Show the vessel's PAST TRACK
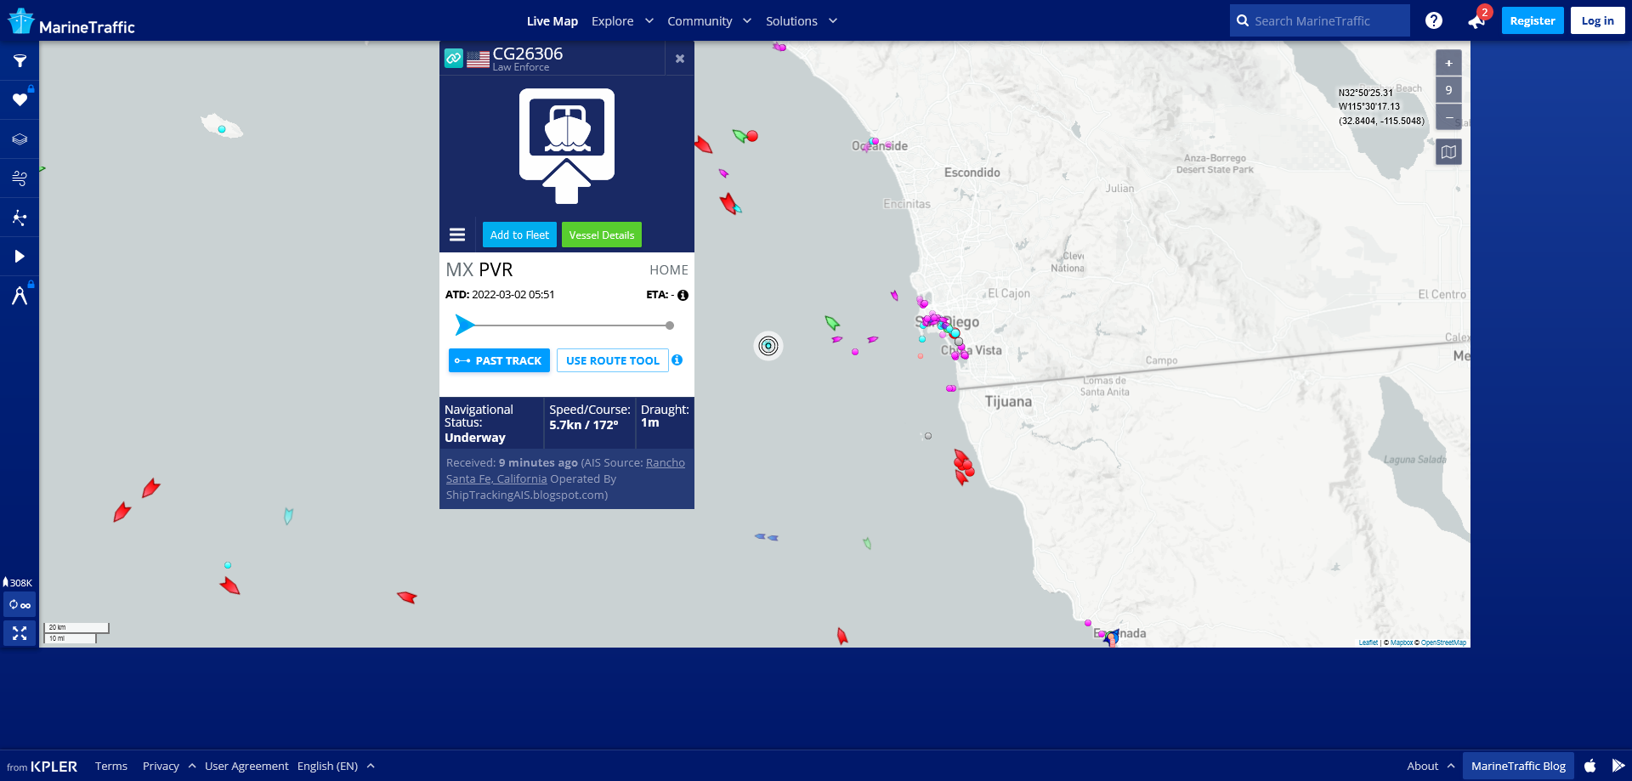The image size is (1632, 781). (x=499, y=360)
